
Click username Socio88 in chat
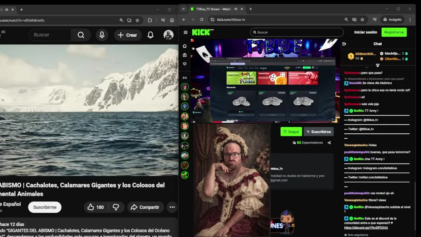(x=355, y=83)
